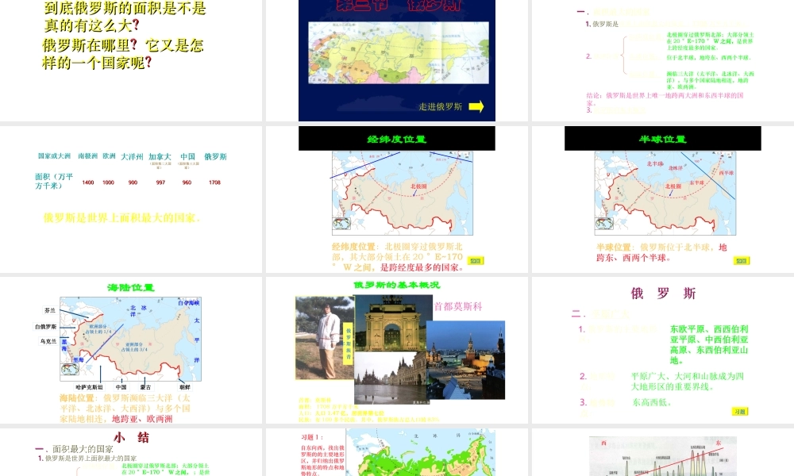
Task: Click the 蒙古 label under the 海陆位置 map
Action: pos(145,387)
